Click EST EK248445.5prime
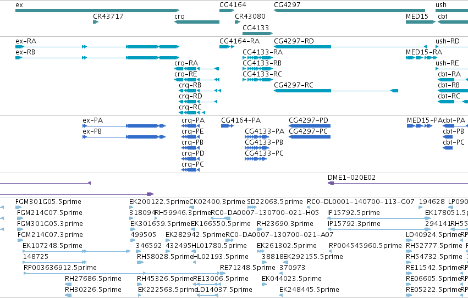 coord(281,295)
